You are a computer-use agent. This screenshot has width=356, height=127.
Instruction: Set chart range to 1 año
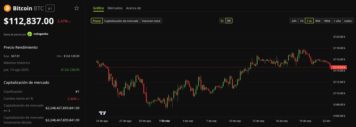pos(337,21)
